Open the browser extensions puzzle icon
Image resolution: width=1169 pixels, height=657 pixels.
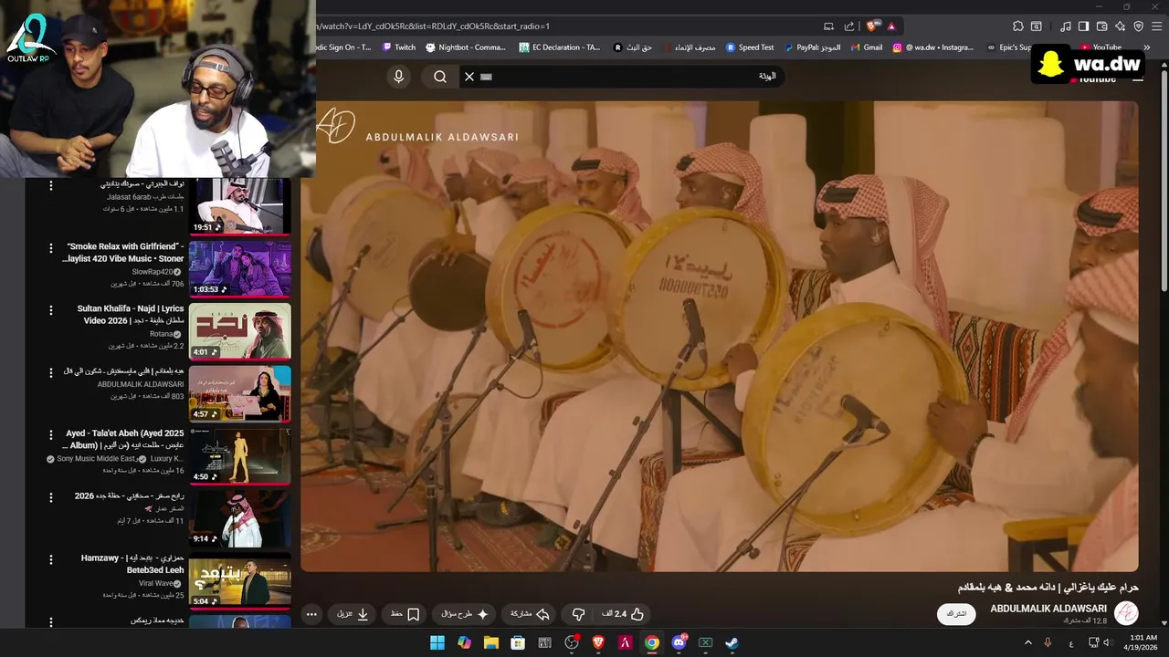tap(1018, 26)
